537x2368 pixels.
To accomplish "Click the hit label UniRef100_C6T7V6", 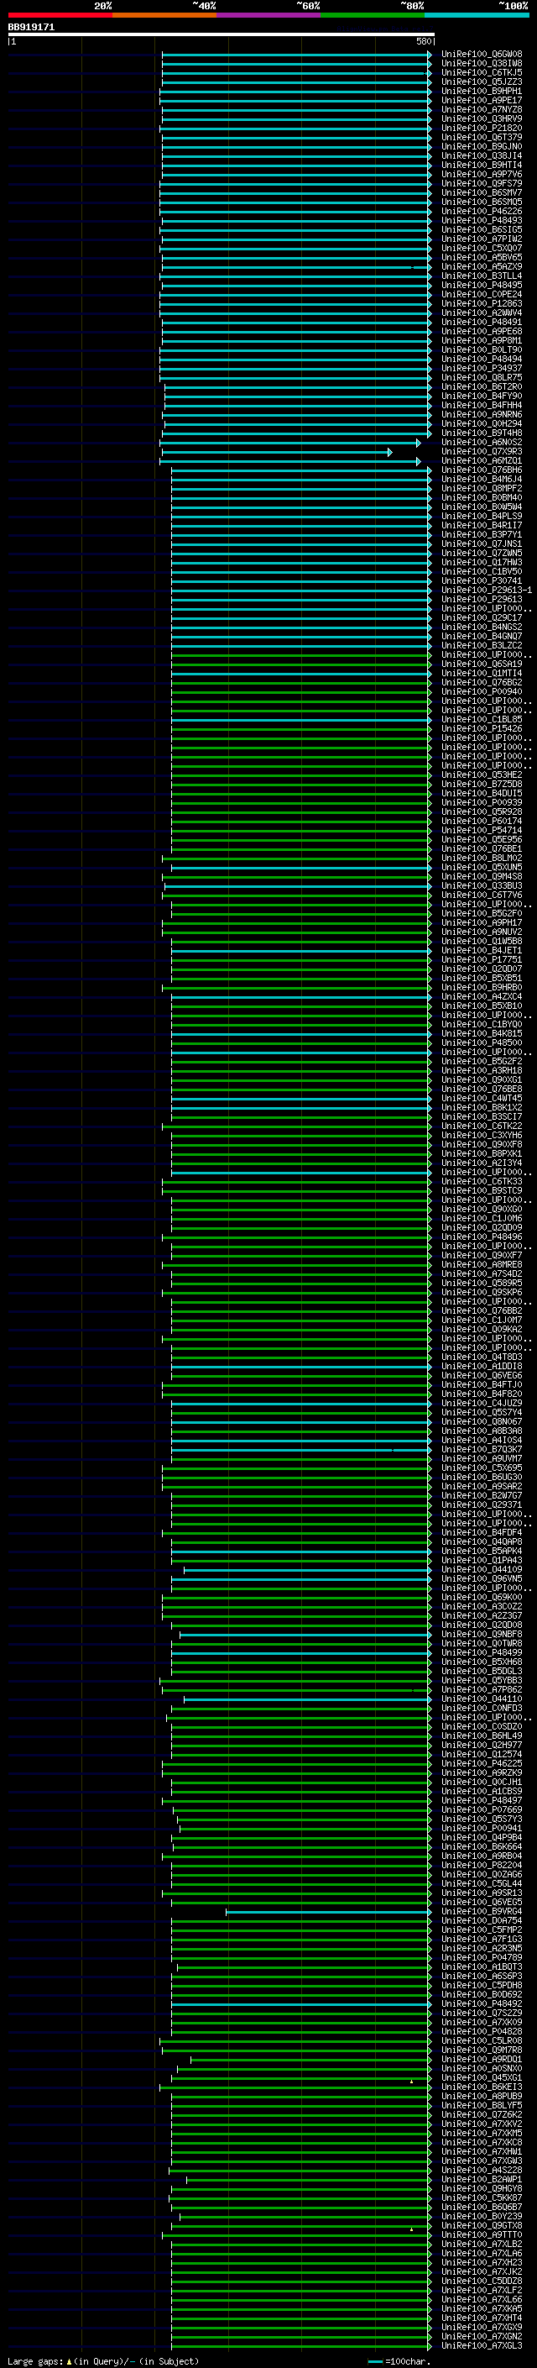I will click(x=482, y=895).
